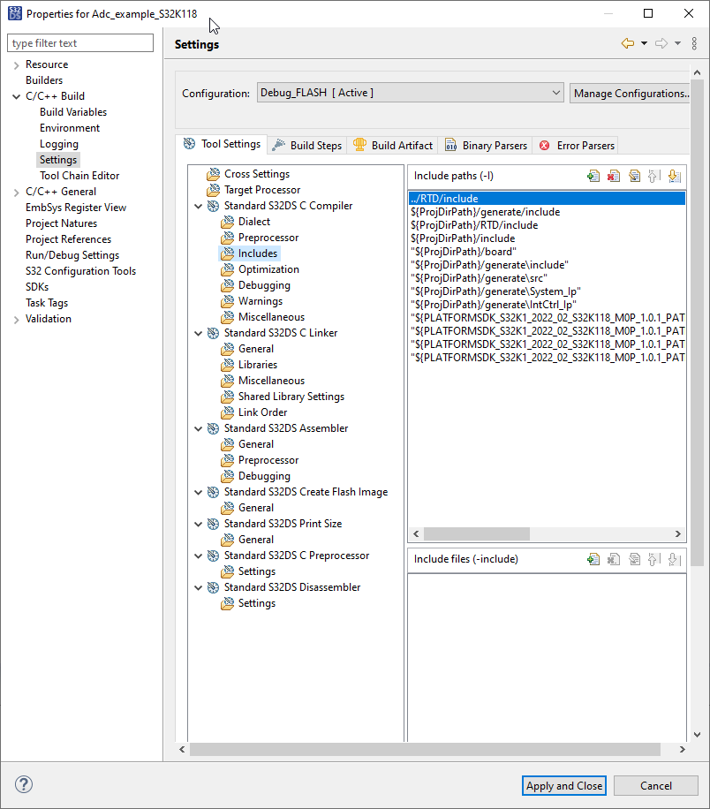Open the Configuration combo box

[x=411, y=93]
